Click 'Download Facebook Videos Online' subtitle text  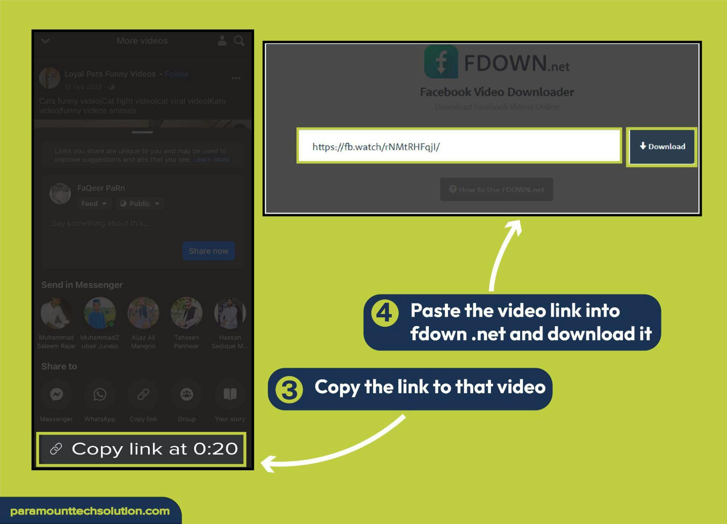point(497,107)
